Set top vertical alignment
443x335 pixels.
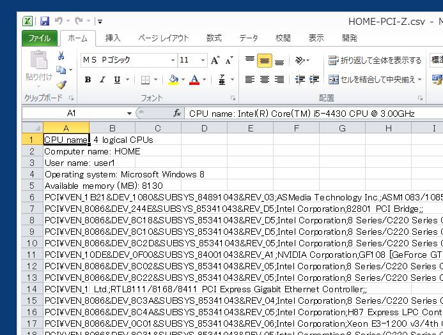249,60
